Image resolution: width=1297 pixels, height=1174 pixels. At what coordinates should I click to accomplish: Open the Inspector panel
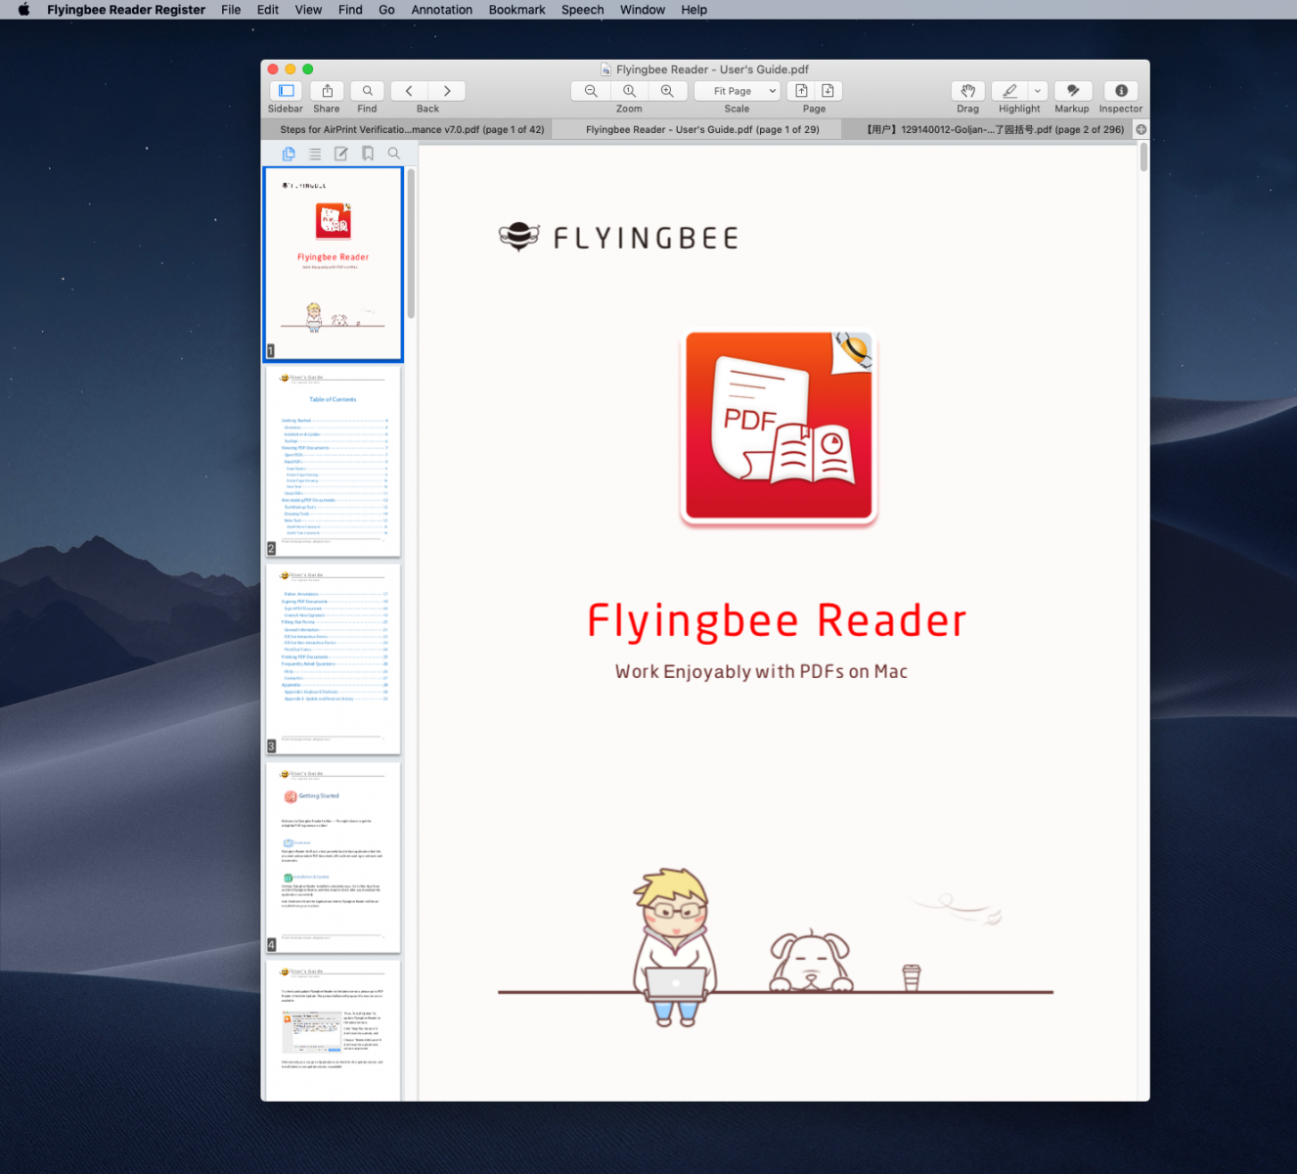tap(1121, 91)
